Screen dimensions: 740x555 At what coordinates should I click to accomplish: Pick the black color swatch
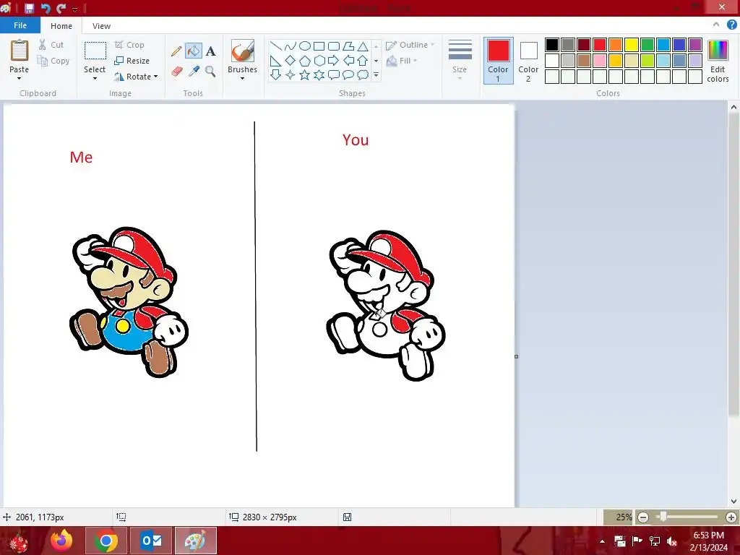tap(552, 45)
